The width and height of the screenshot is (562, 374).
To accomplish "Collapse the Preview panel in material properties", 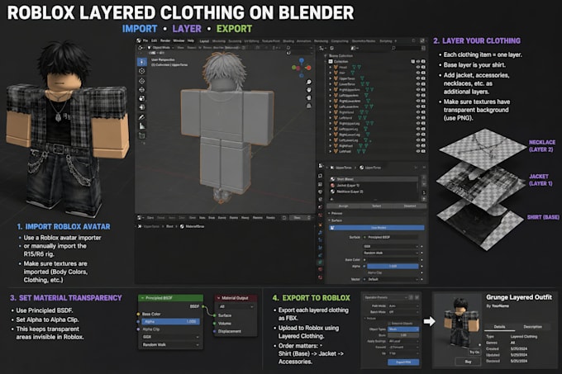I will point(330,213).
